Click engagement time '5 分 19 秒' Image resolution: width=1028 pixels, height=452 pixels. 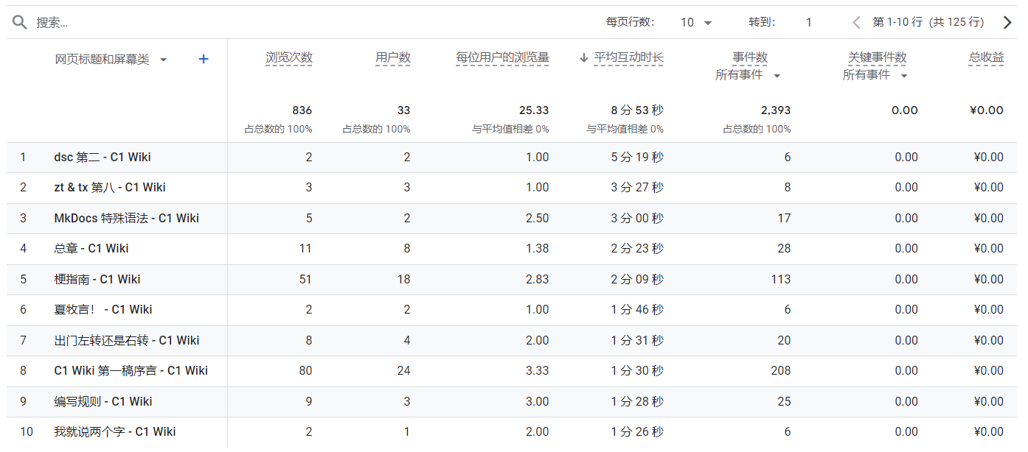(637, 157)
